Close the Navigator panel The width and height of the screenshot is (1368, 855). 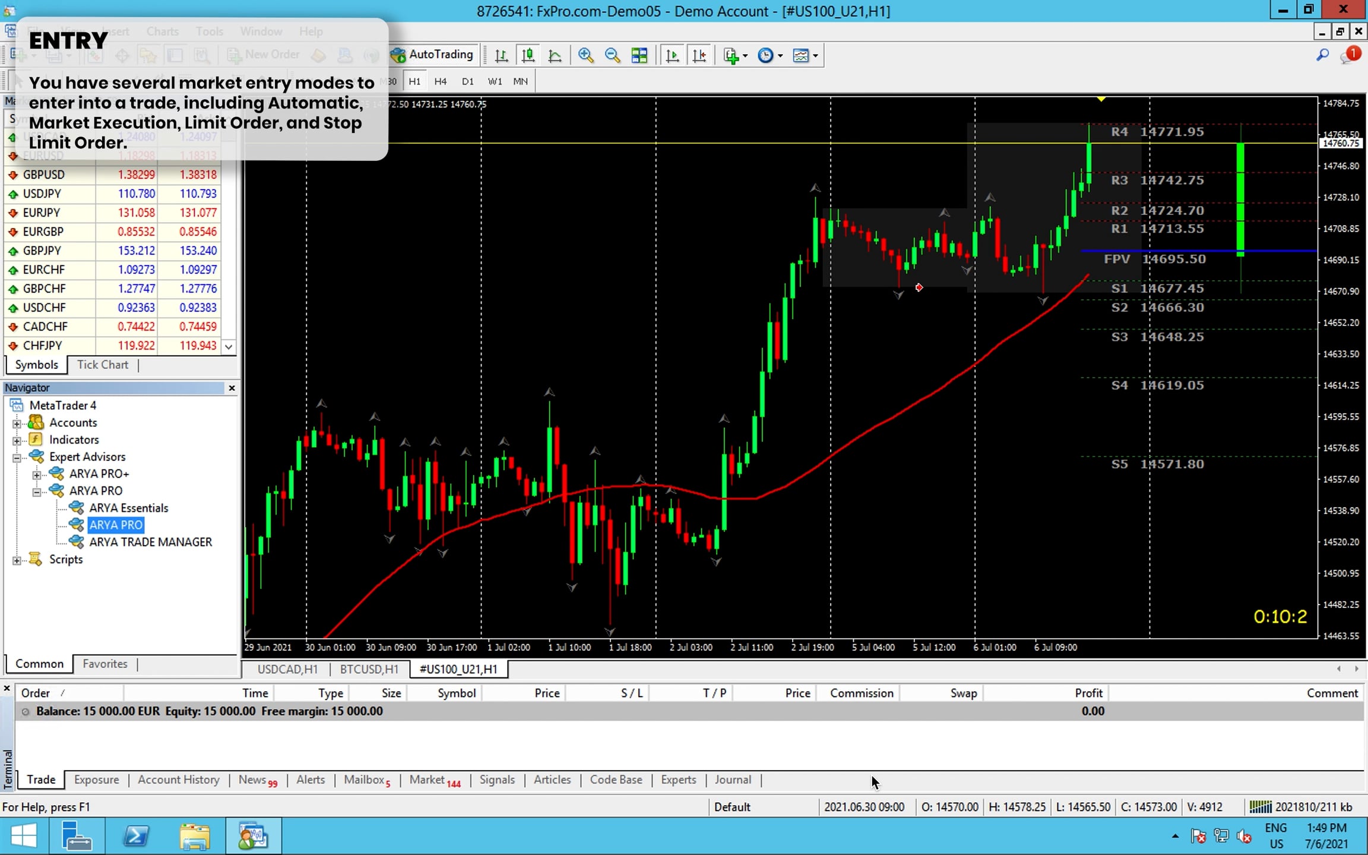tap(232, 388)
